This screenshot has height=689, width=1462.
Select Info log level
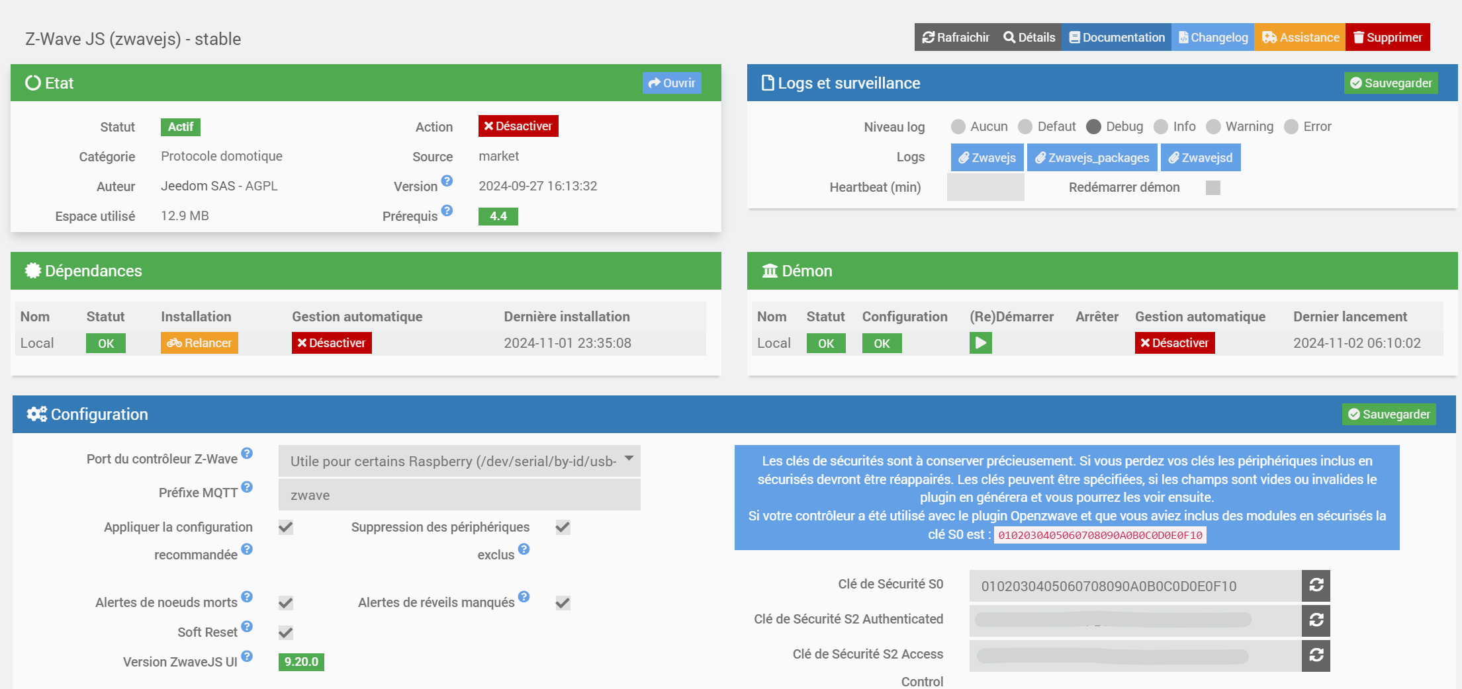(x=1161, y=126)
